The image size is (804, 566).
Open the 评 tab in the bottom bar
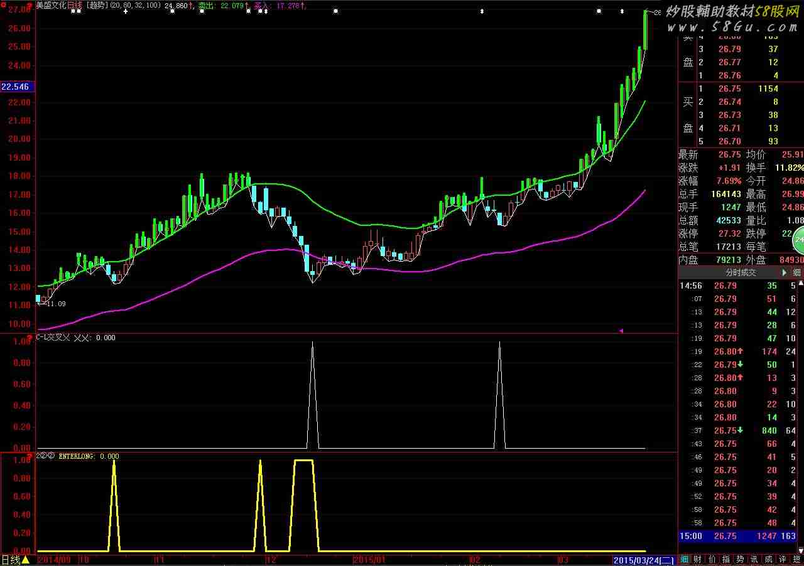click(783, 559)
